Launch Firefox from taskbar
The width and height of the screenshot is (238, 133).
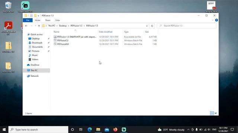pos(115,130)
